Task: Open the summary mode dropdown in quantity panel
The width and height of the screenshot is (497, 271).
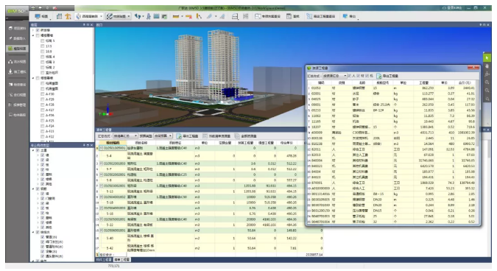Action: click(x=124, y=136)
